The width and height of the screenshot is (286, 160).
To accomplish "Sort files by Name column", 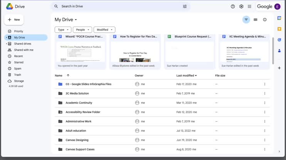I will [59, 75].
